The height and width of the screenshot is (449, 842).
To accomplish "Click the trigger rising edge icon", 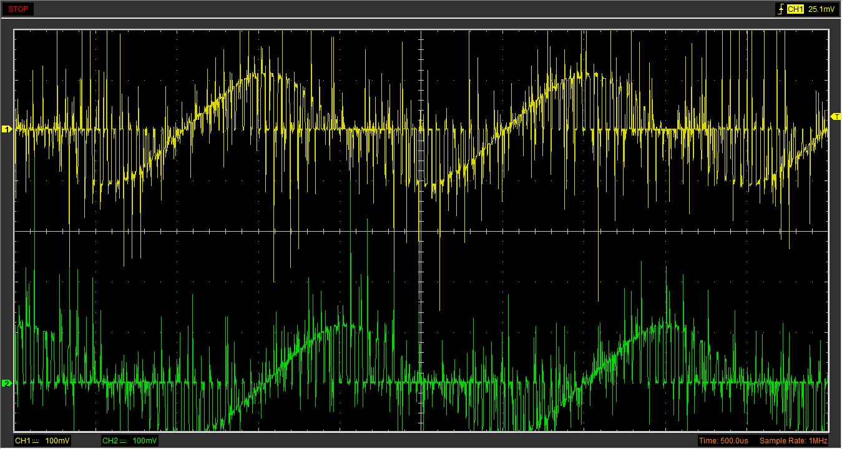I will click(780, 9).
